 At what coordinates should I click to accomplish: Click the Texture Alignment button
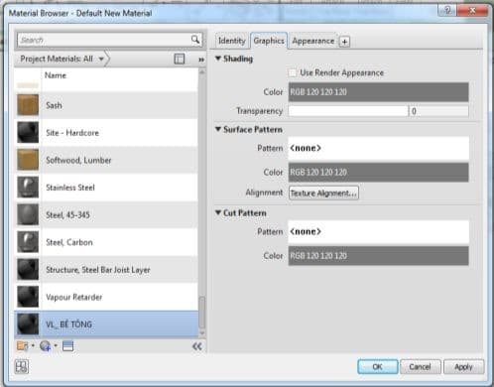[323, 193]
